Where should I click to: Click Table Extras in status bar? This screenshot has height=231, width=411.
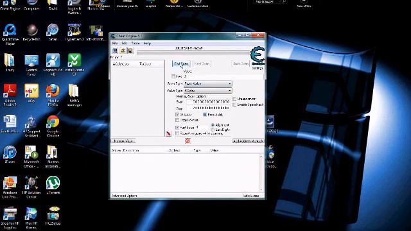(250, 196)
